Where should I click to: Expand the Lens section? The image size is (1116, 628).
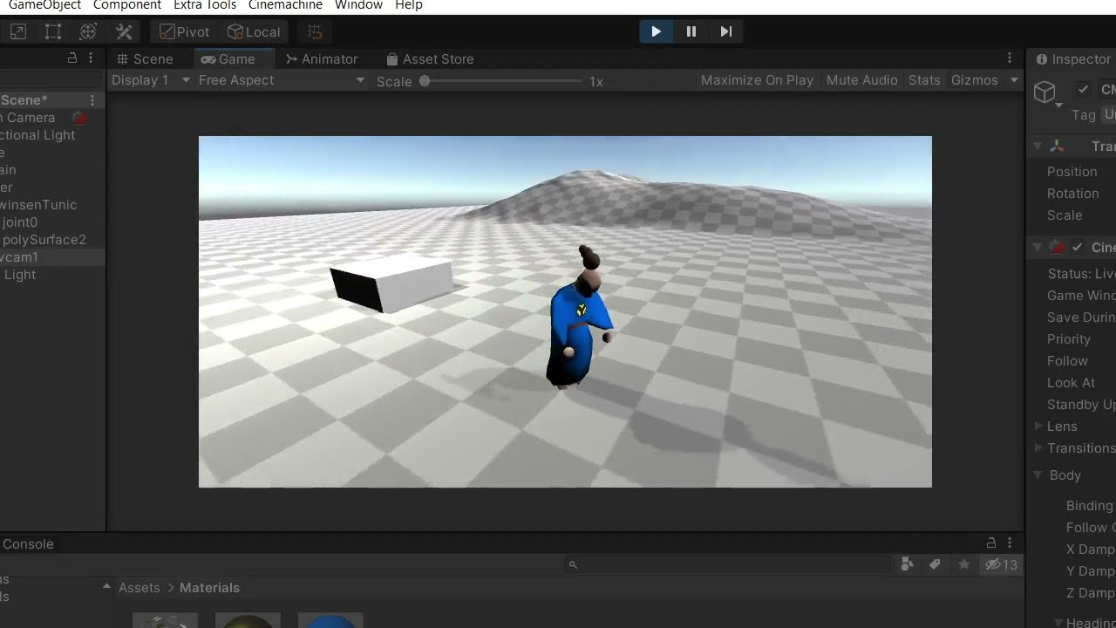click(1038, 427)
